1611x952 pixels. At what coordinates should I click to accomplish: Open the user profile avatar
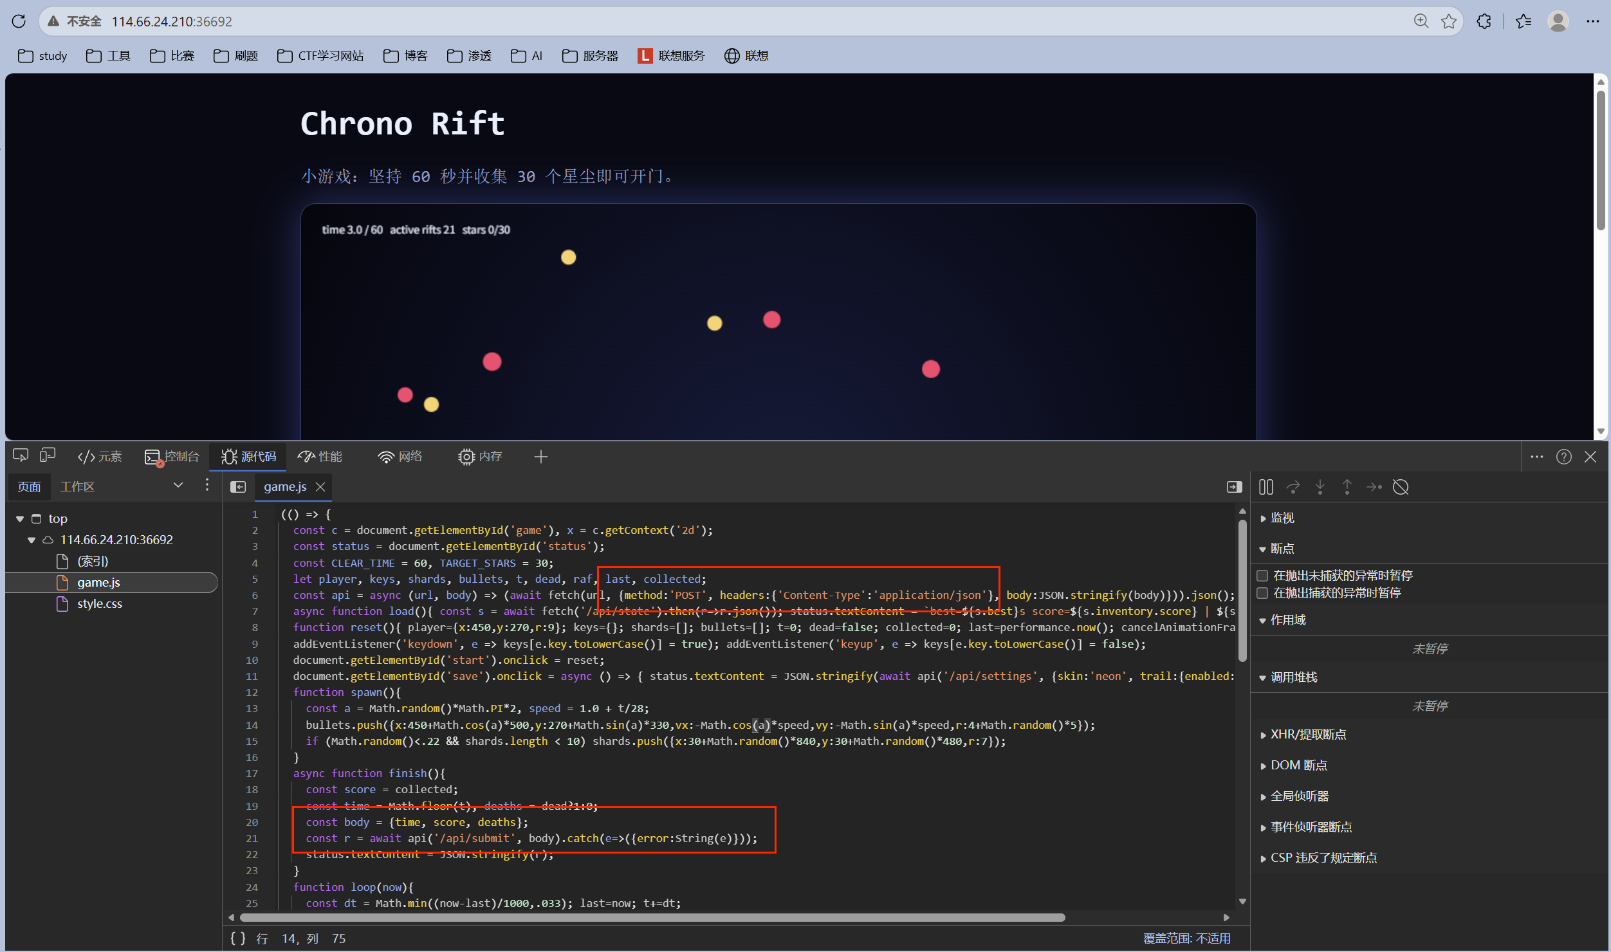pos(1558,21)
